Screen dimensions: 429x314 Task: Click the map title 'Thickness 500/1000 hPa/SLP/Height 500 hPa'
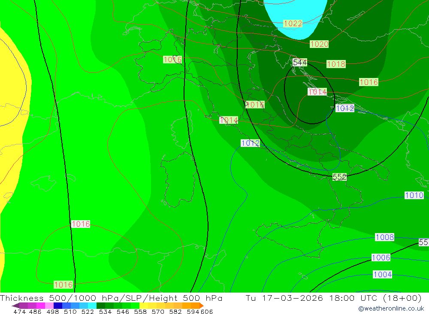coord(111,298)
